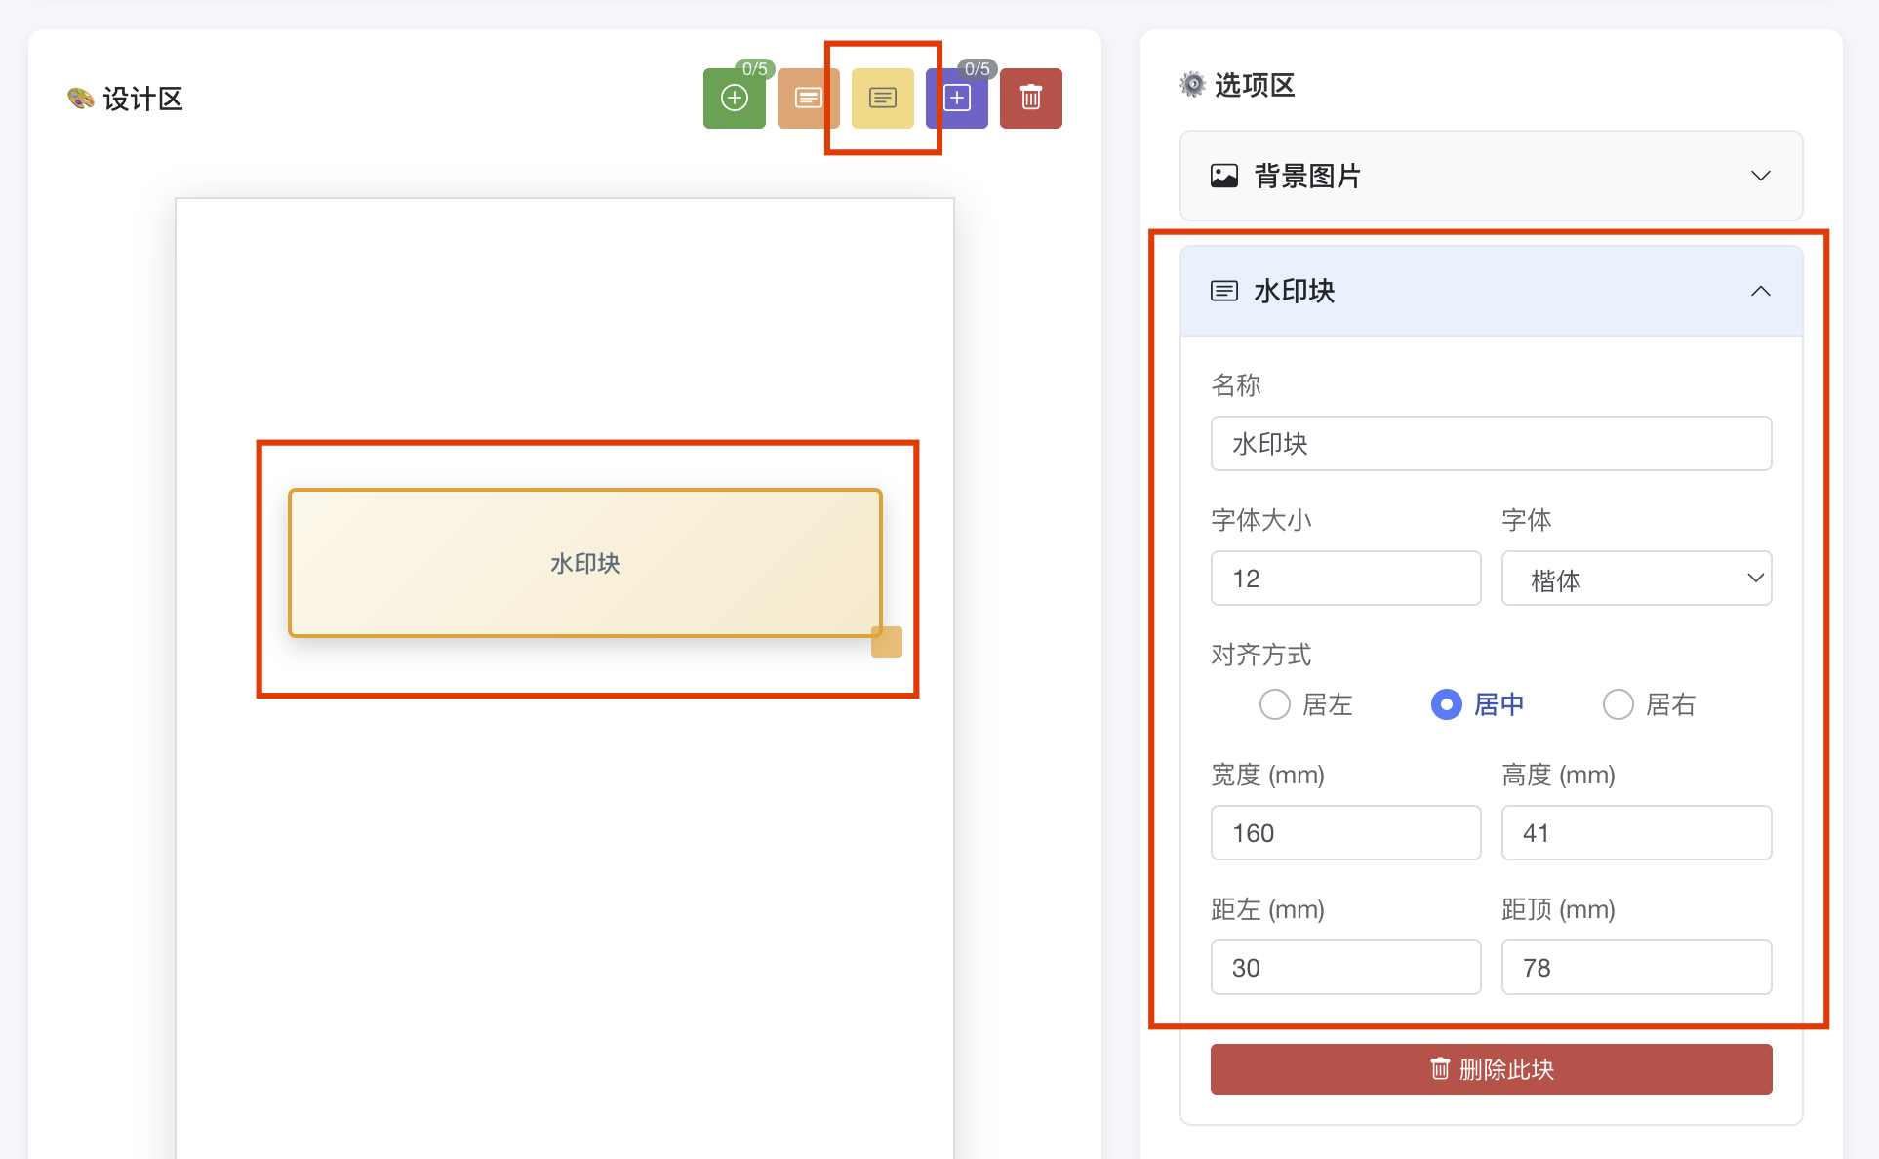Click the 背景图片 panel title

click(x=1307, y=176)
